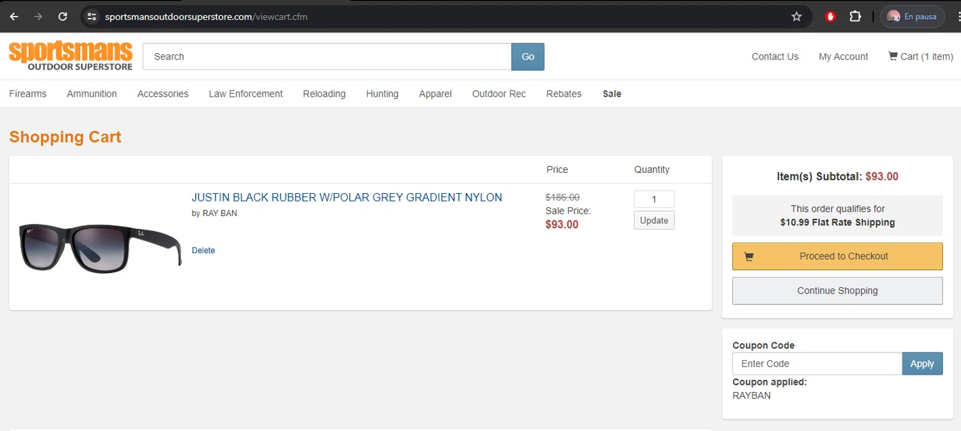Open the Reloading menu

324,93
